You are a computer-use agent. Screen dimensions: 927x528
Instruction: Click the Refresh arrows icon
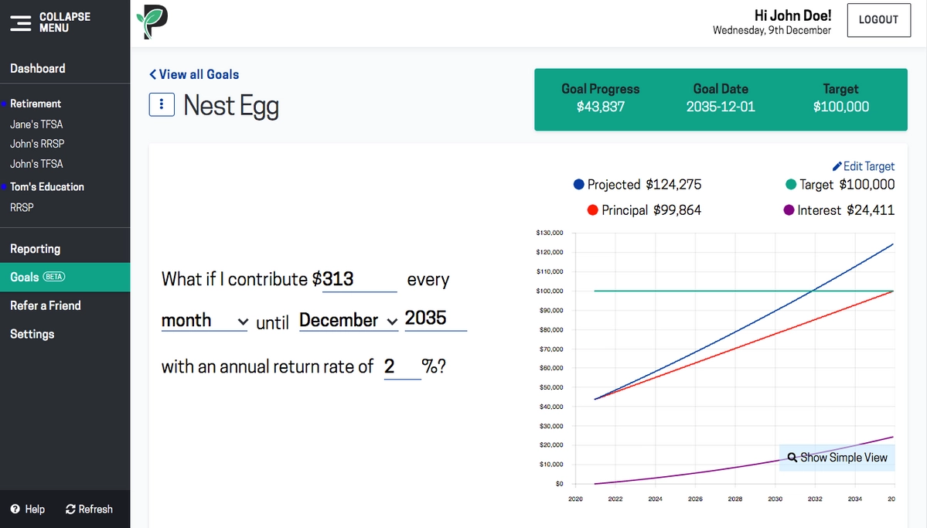(70, 509)
